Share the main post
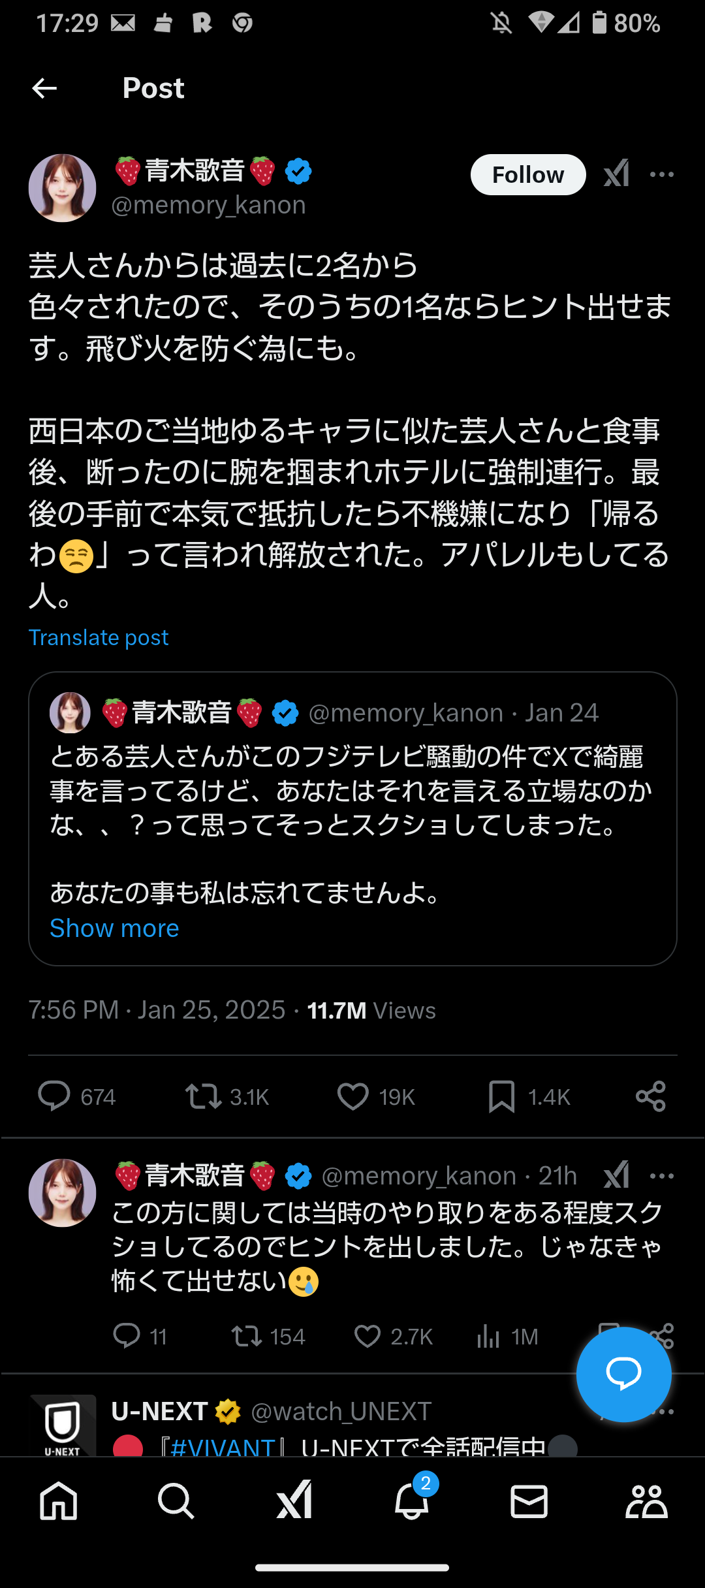Viewport: 705px width, 1588px height. pyautogui.click(x=651, y=1096)
